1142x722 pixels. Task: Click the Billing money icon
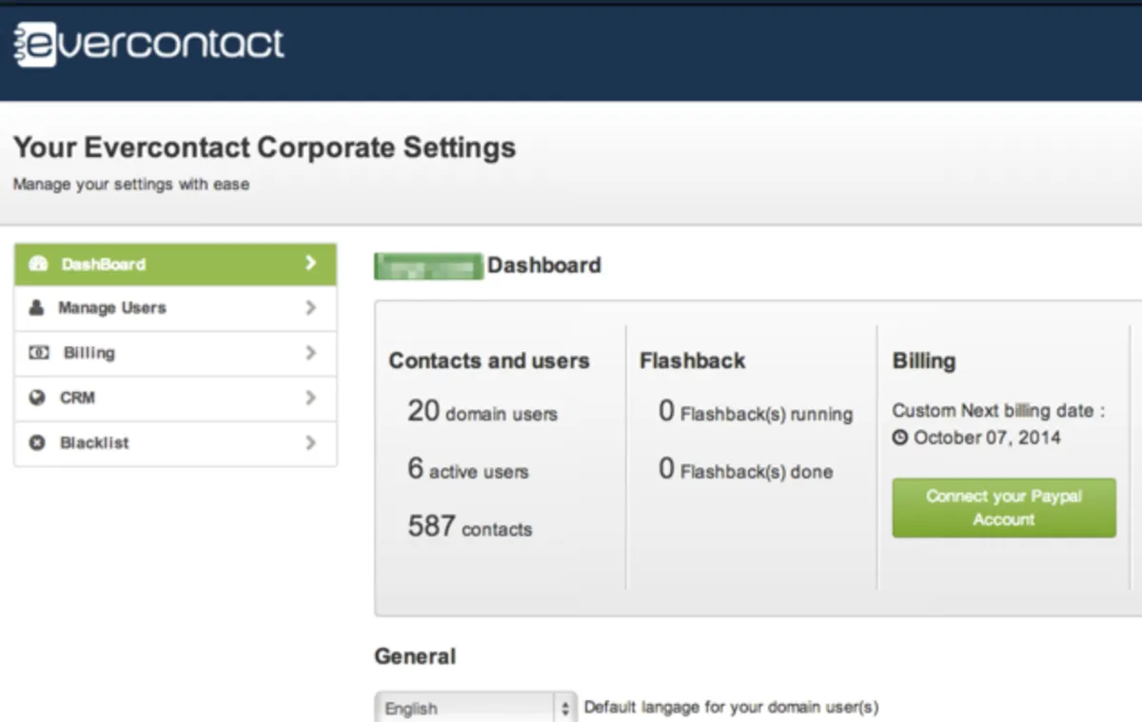[x=38, y=353]
